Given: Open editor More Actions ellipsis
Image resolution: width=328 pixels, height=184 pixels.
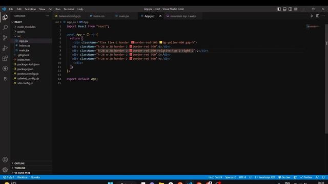Looking at the screenshot, I should [323, 16].
